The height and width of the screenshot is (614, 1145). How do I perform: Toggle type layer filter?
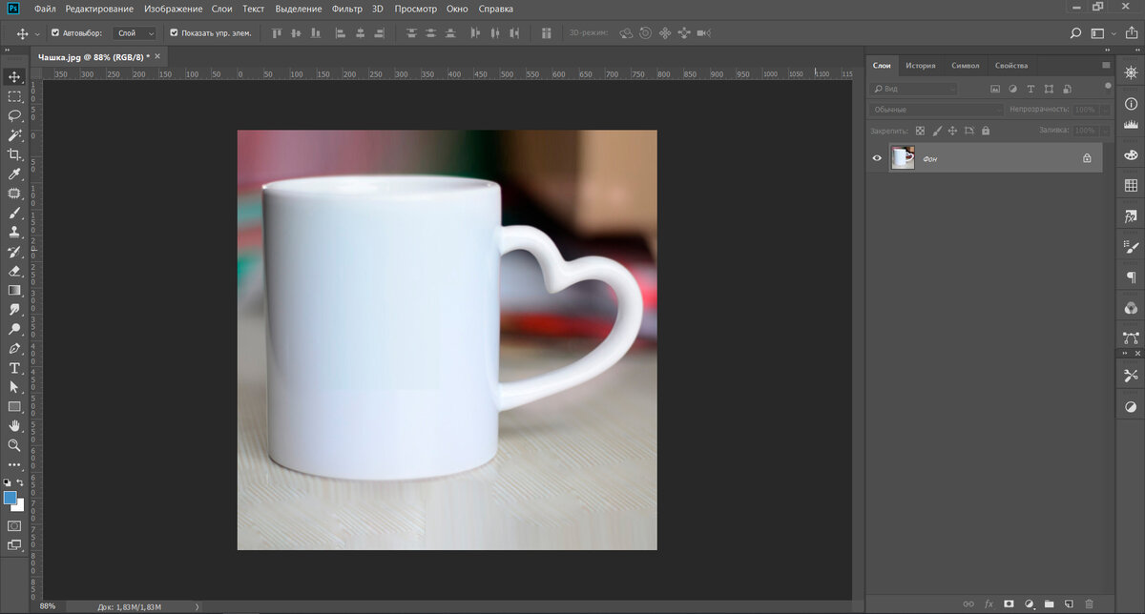point(1031,89)
